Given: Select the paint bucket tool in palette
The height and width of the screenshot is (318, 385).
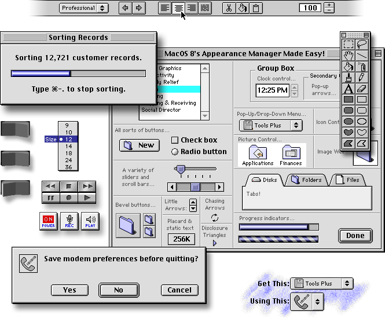Looking at the screenshot, I should click(349, 67).
